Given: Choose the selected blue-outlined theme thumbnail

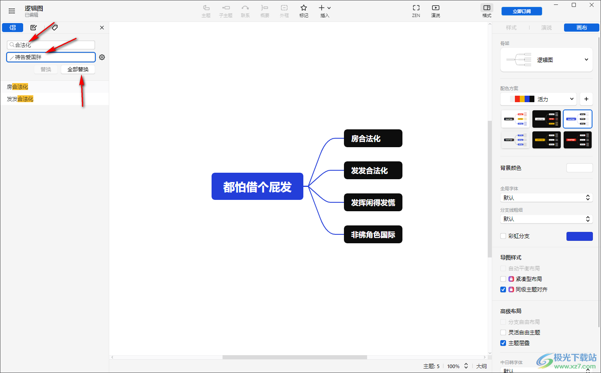Looking at the screenshot, I should (577, 119).
